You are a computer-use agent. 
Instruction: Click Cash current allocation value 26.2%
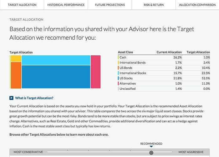tap(177, 58)
